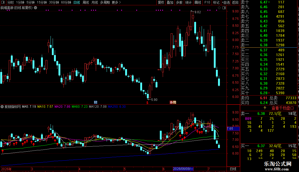Select the 5分钟 period tab
The width and height of the screenshot is (299, 172).
pos(30,2)
